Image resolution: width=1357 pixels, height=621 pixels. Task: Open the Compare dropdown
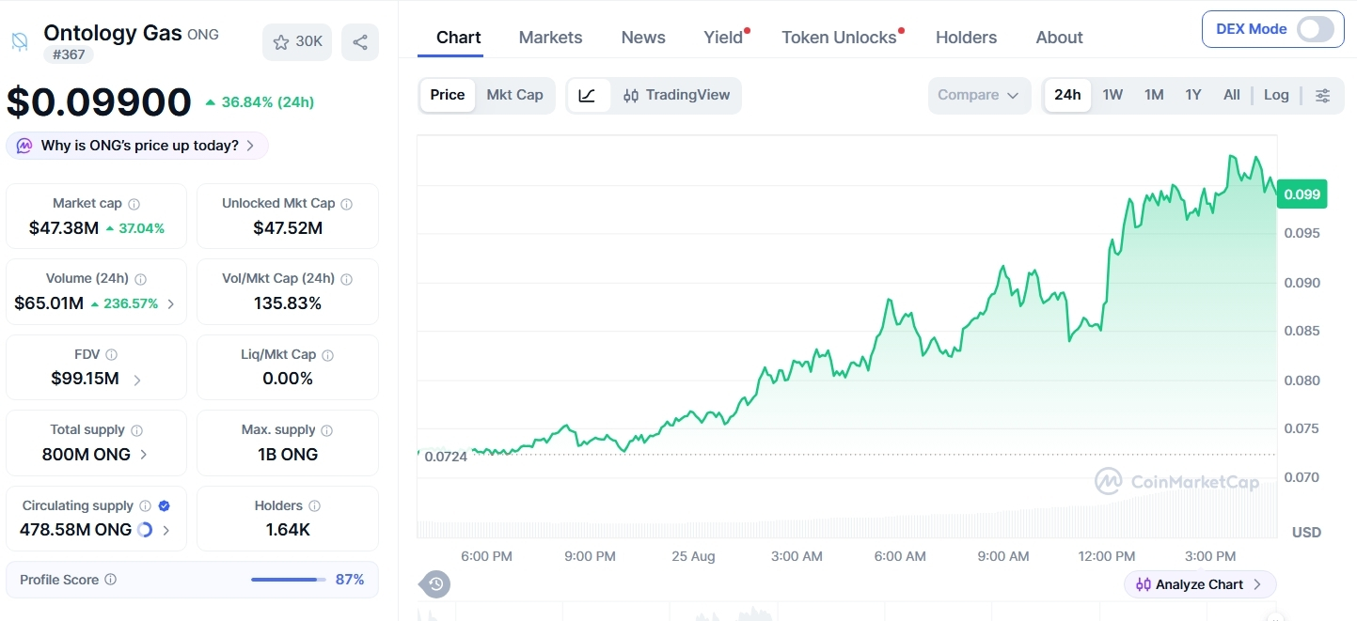click(x=979, y=96)
